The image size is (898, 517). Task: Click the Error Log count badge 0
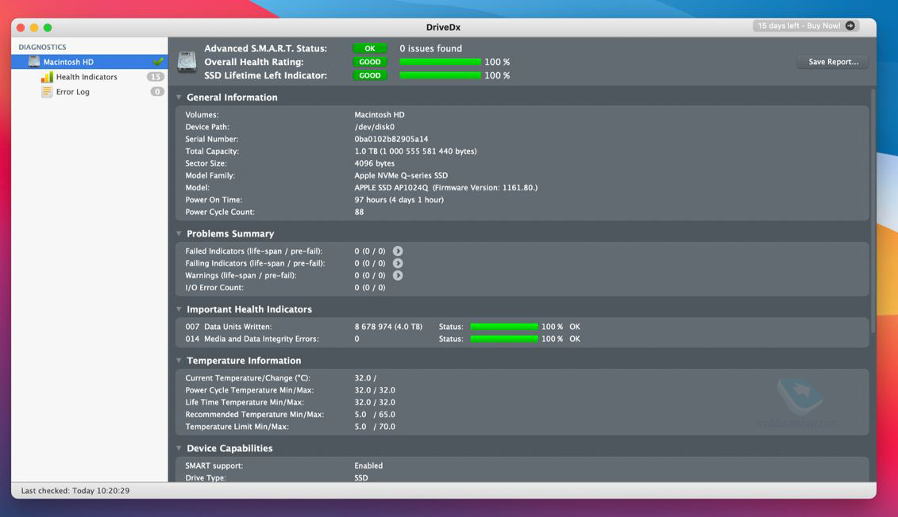coord(157,91)
